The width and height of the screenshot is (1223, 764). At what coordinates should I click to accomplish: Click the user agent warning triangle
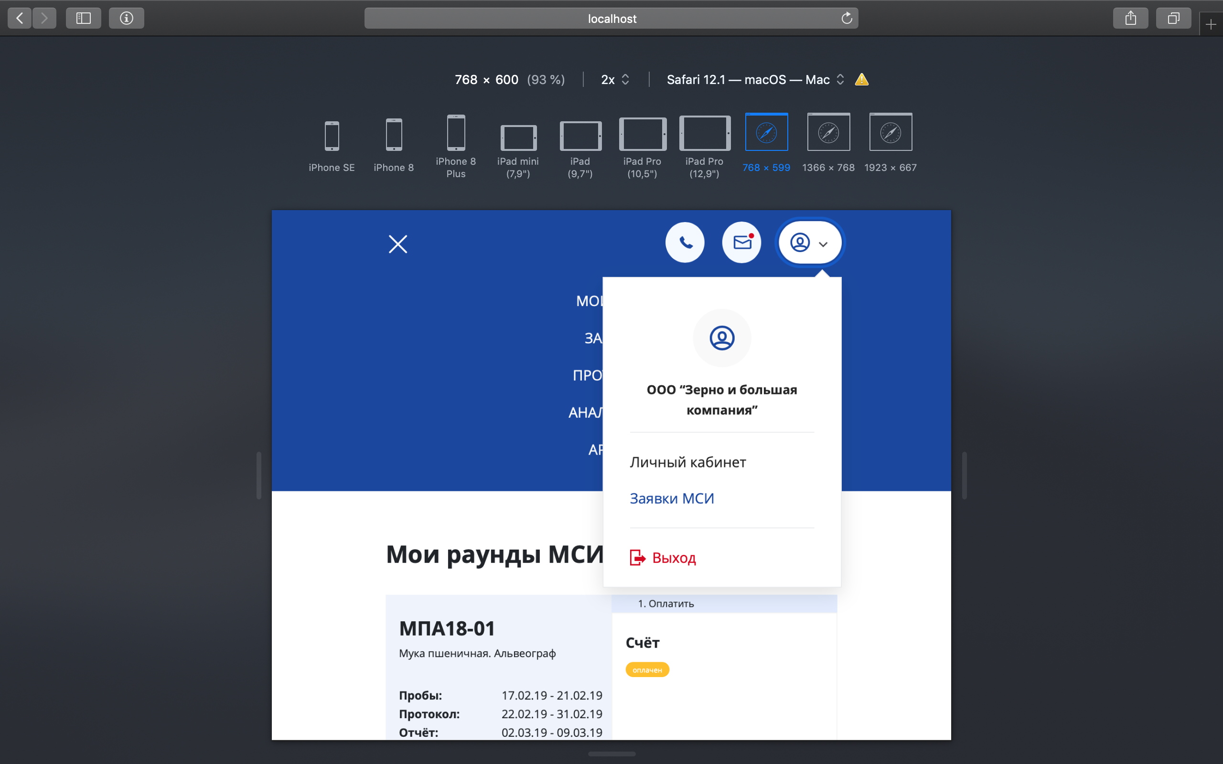862,79
